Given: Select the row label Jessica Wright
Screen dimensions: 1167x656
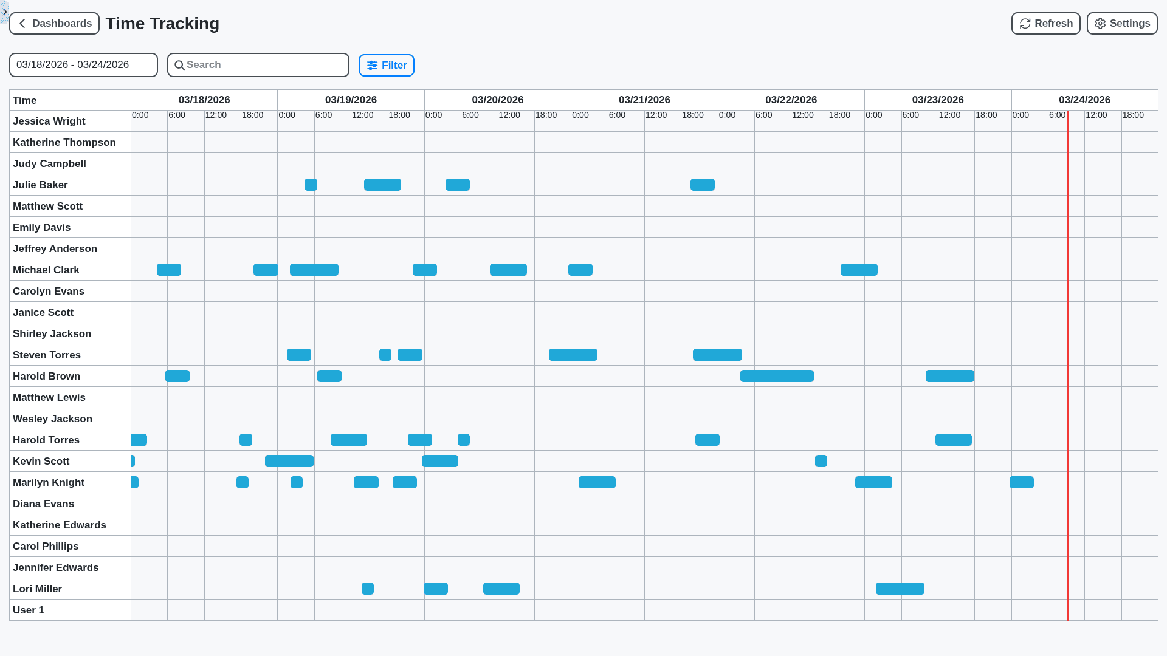Looking at the screenshot, I should pos(49,121).
